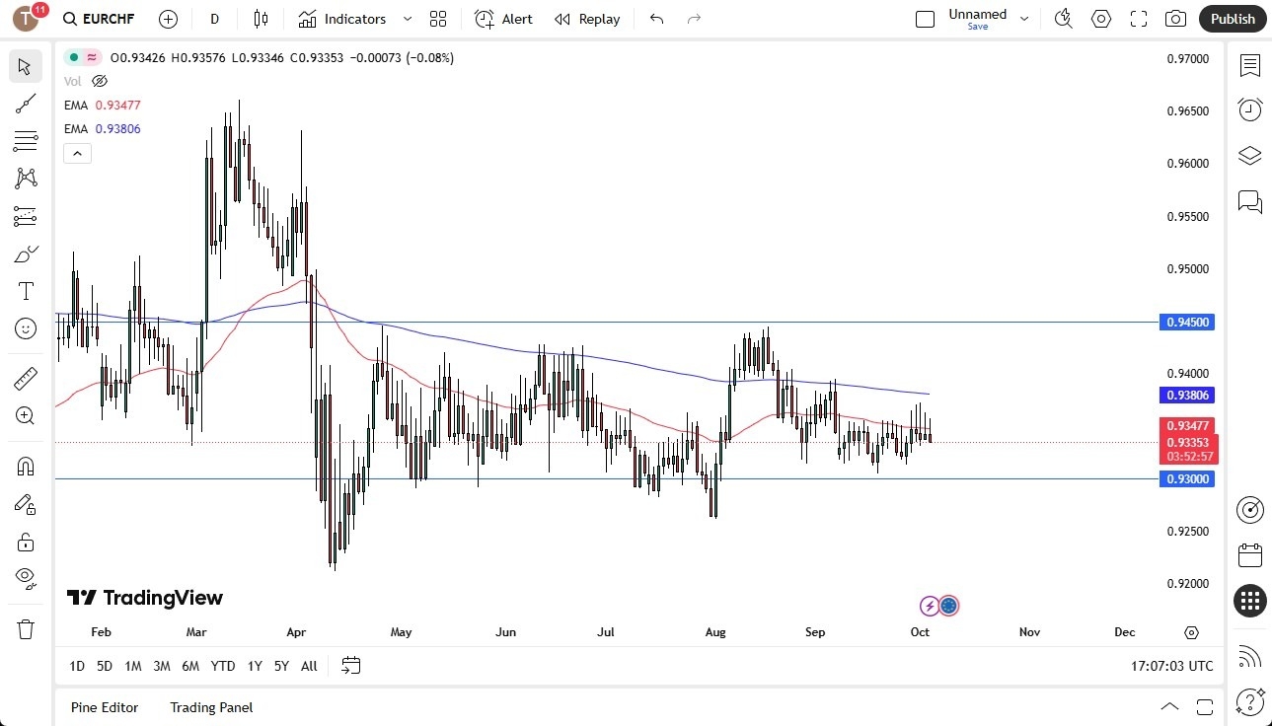Open the Alerts panel on the right sidebar
This screenshot has width=1272, height=726.
point(1249,109)
